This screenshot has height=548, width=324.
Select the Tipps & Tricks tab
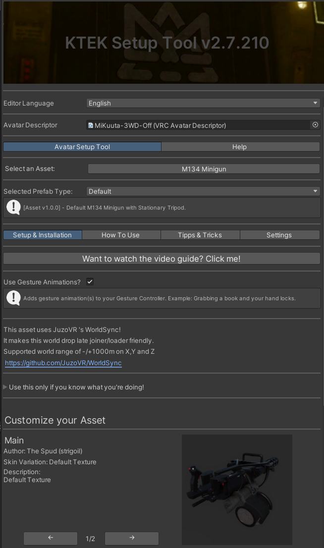pyautogui.click(x=200, y=235)
